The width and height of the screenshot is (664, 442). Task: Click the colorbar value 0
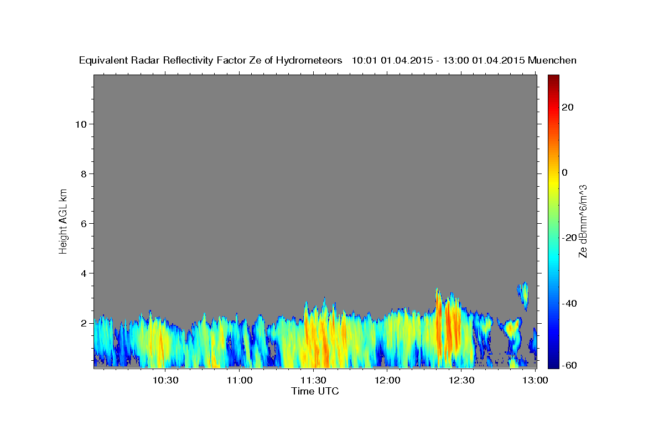(x=564, y=172)
